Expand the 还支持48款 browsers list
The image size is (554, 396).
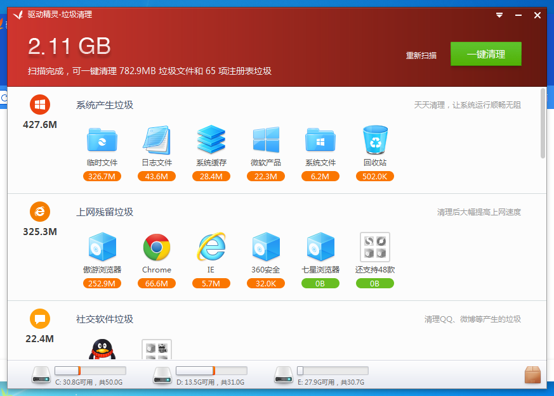coord(374,247)
